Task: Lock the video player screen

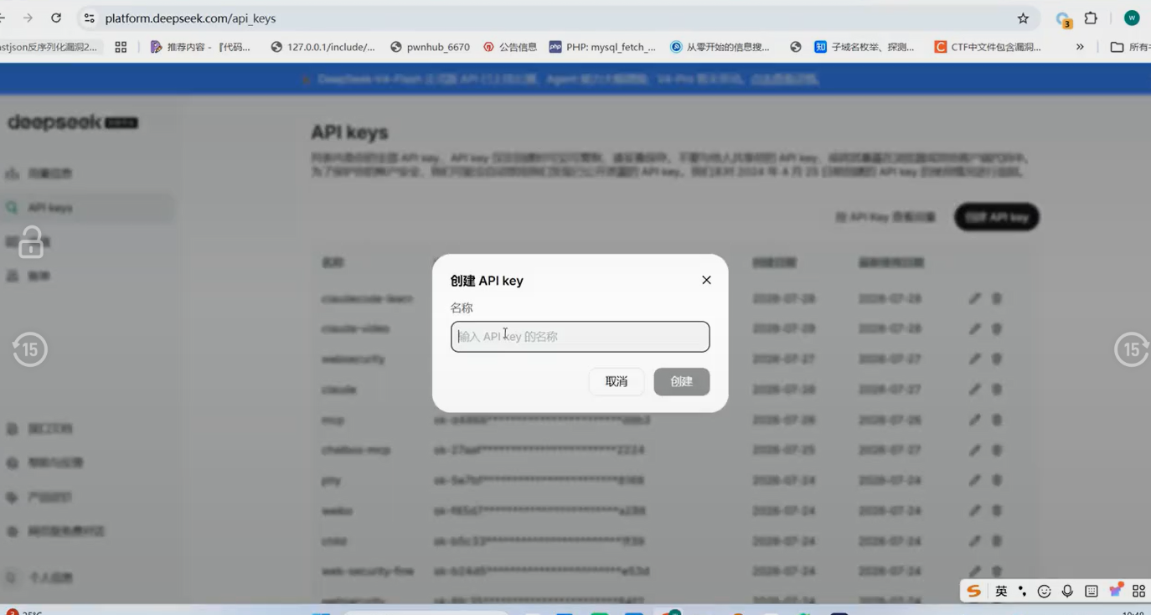Action: 31,241
